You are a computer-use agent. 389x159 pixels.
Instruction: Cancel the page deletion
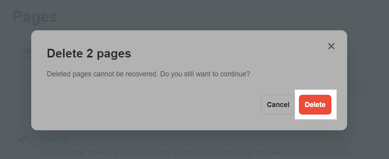coord(278,105)
